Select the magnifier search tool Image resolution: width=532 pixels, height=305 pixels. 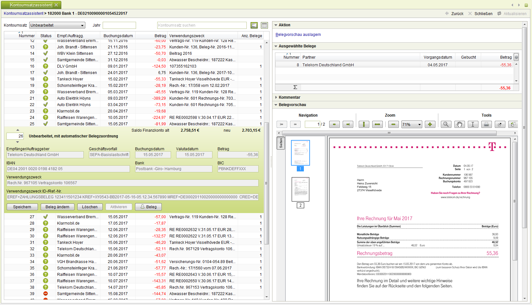(x=446, y=124)
